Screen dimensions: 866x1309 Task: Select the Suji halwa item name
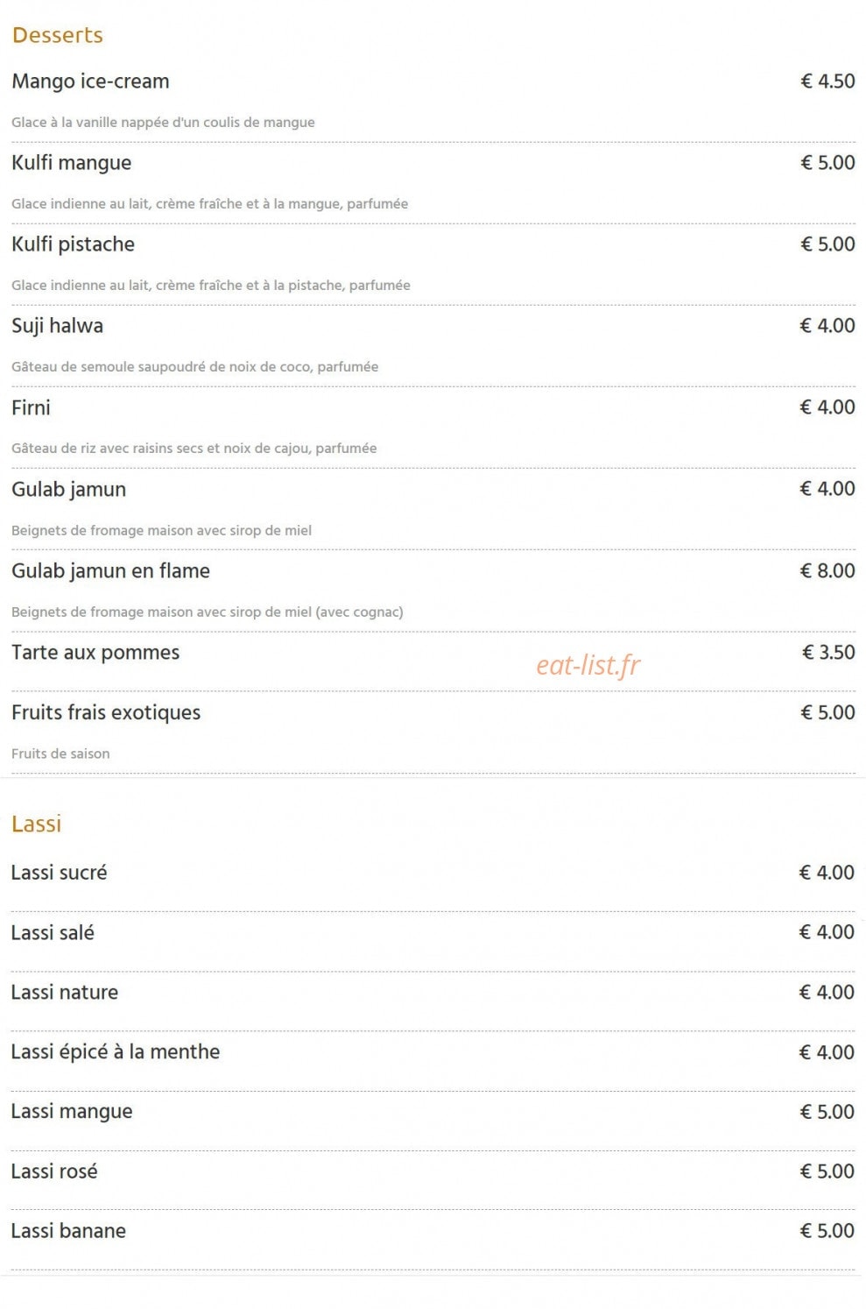57,326
